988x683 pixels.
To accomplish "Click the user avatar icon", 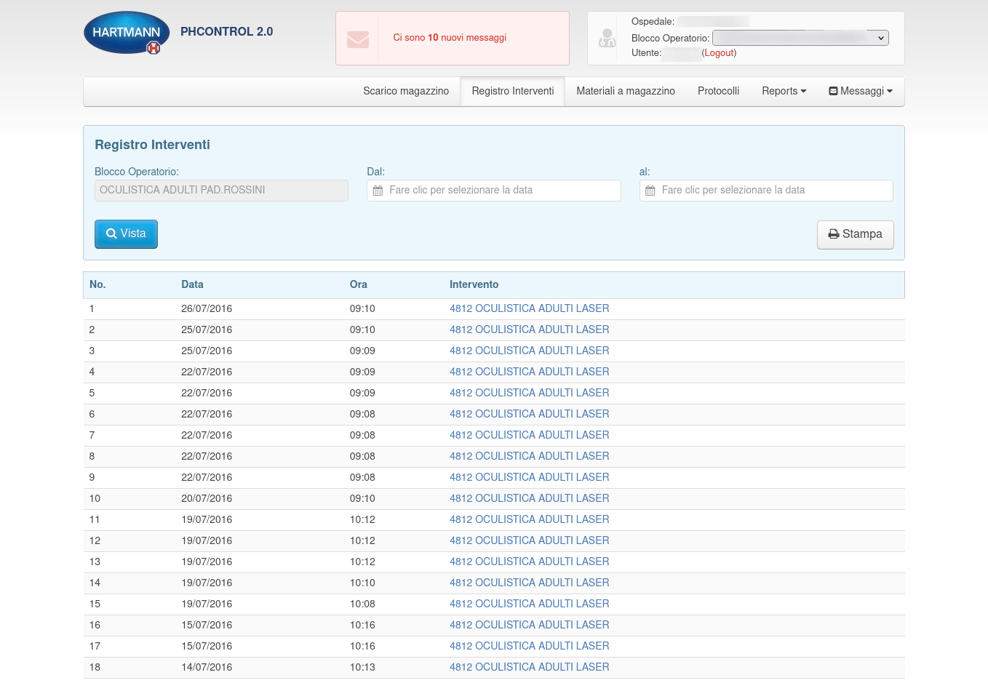I will pyautogui.click(x=607, y=39).
